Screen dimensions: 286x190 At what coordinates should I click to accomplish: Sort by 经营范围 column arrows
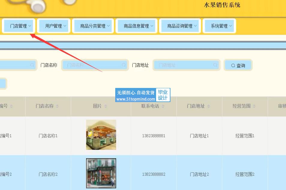[254, 106]
